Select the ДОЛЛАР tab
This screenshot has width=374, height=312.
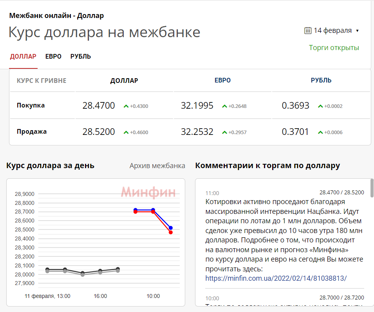23,56
